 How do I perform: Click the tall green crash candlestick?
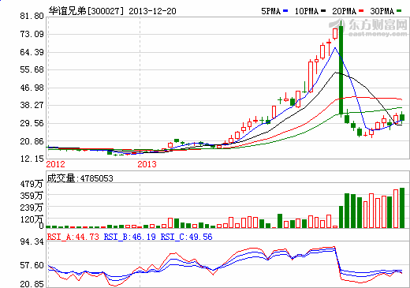341,69
